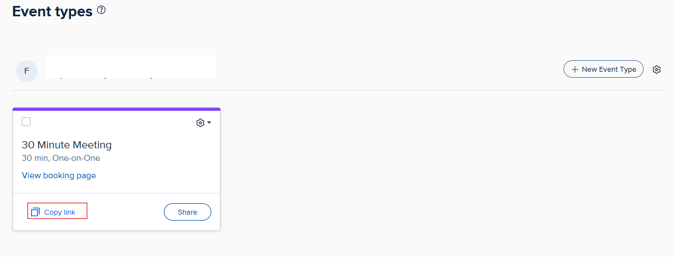Expand the card's settings dropdown arrow
Viewport: 673px width, 257px height.
pyautogui.click(x=209, y=123)
